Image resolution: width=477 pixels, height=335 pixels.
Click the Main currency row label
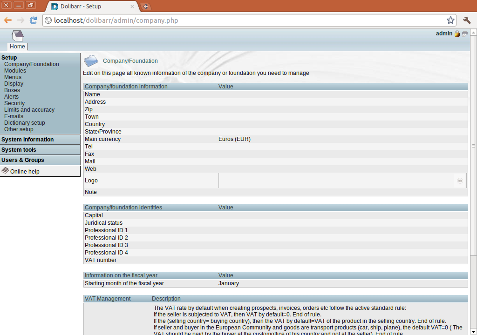pos(102,139)
